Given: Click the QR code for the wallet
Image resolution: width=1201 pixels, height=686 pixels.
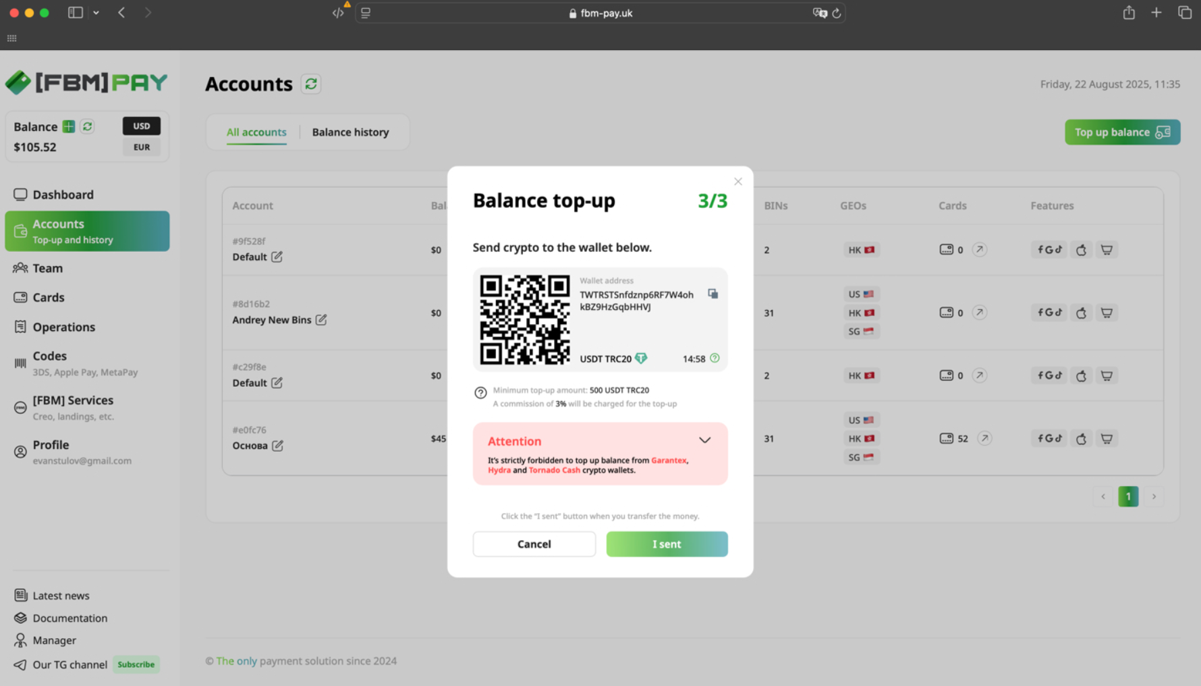Looking at the screenshot, I should coord(524,319).
